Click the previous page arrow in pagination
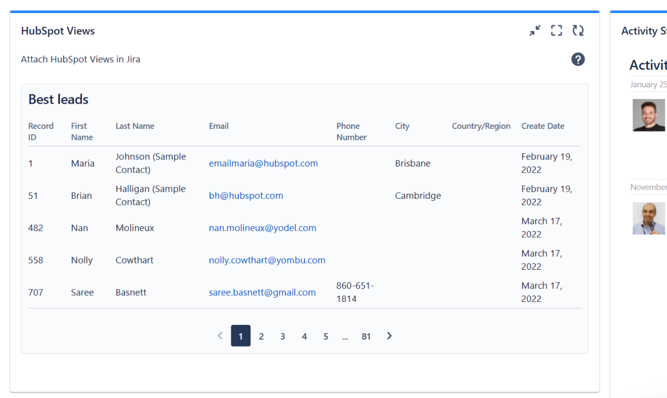The height and width of the screenshot is (398, 667). click(220, 336)
